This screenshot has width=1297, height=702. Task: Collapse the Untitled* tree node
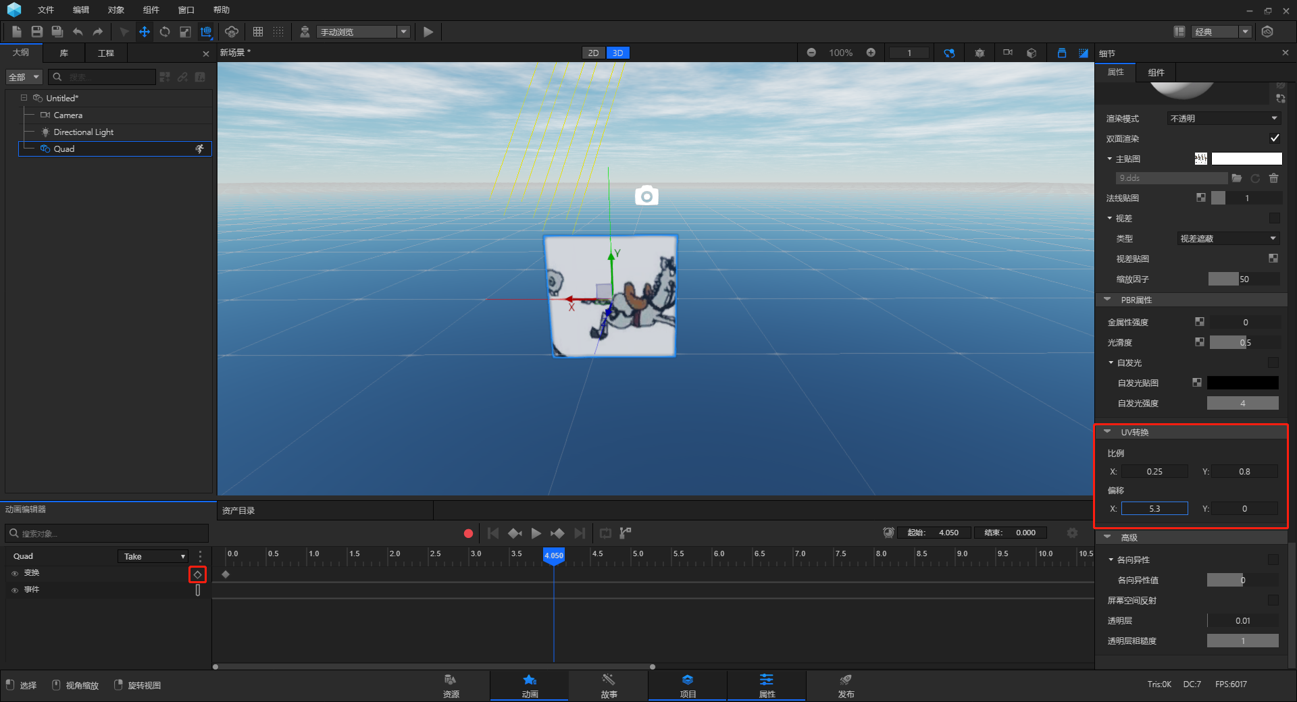click(24, 98)
